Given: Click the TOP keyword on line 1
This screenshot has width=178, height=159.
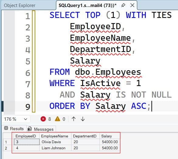Looking at the screenshot, I should click(93, 15).
